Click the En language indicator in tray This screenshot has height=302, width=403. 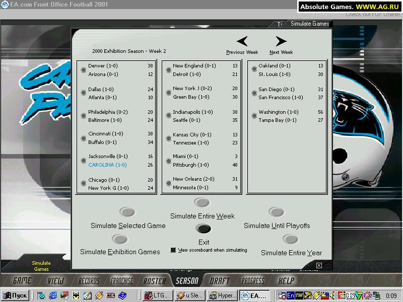pyautogui.click(x=291, y=295)
